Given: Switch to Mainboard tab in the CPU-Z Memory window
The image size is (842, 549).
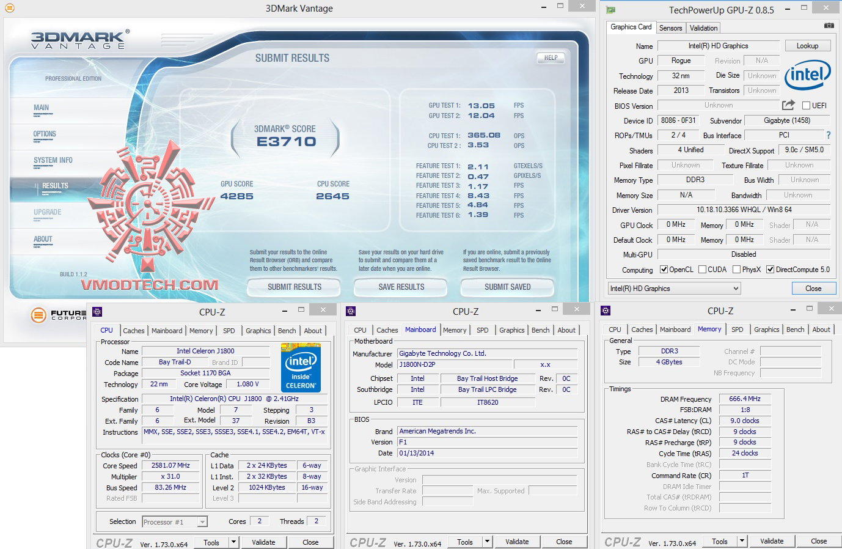Looking at the screenshot, I should (675, 330).
